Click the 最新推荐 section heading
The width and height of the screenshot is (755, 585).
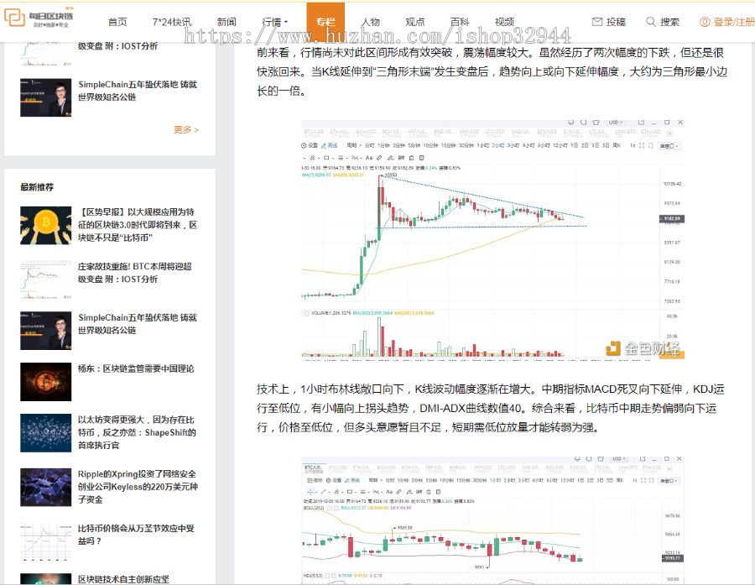[37, 187]
